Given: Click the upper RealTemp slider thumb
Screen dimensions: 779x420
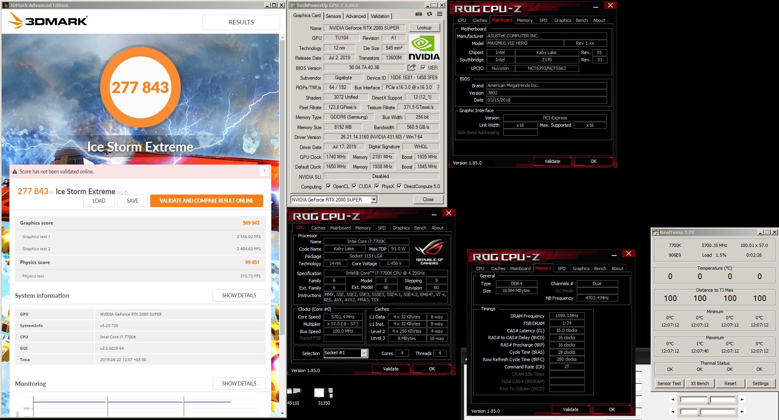Looking at the screenshot, I should tap(709, 400).
